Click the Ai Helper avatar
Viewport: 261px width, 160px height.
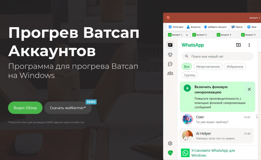(x=187, y=135)
